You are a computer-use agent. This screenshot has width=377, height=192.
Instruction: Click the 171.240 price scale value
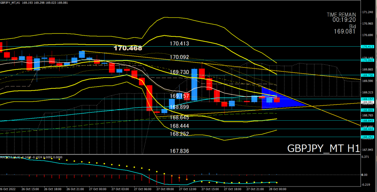click(x=368, y=12)
